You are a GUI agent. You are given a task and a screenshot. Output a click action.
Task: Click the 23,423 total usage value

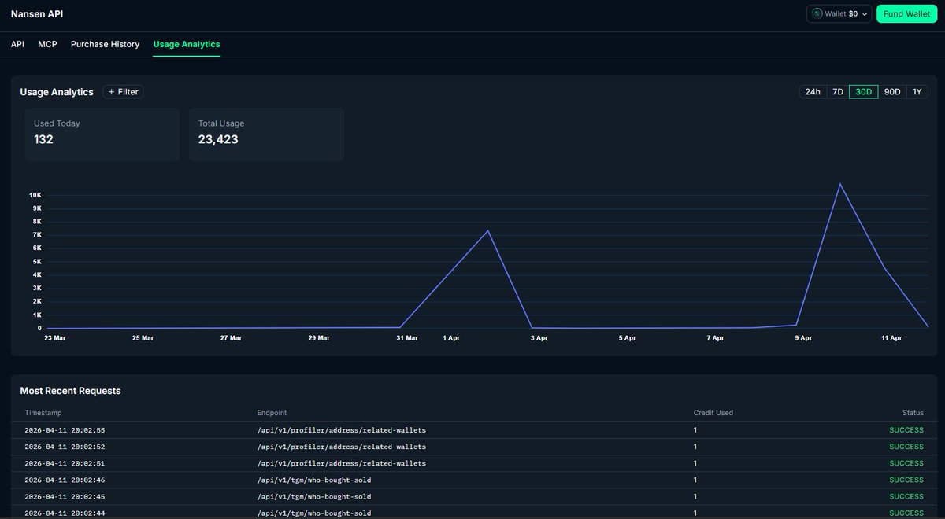[x=218, y=139]
